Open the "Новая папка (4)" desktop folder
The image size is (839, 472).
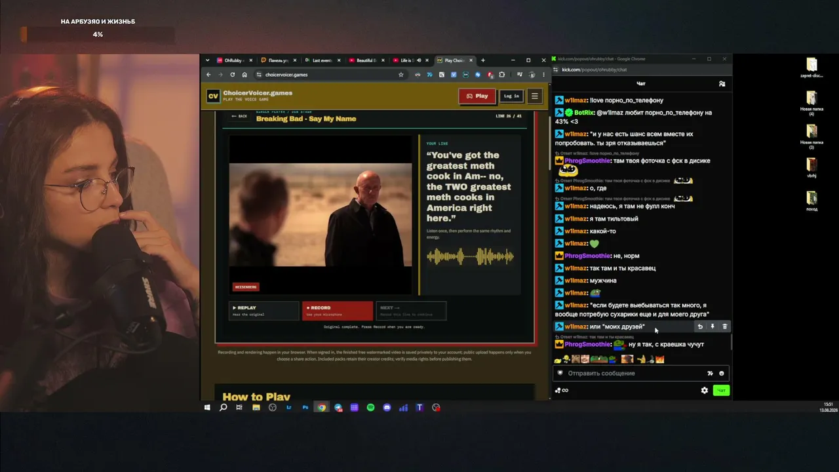[811, 103]
